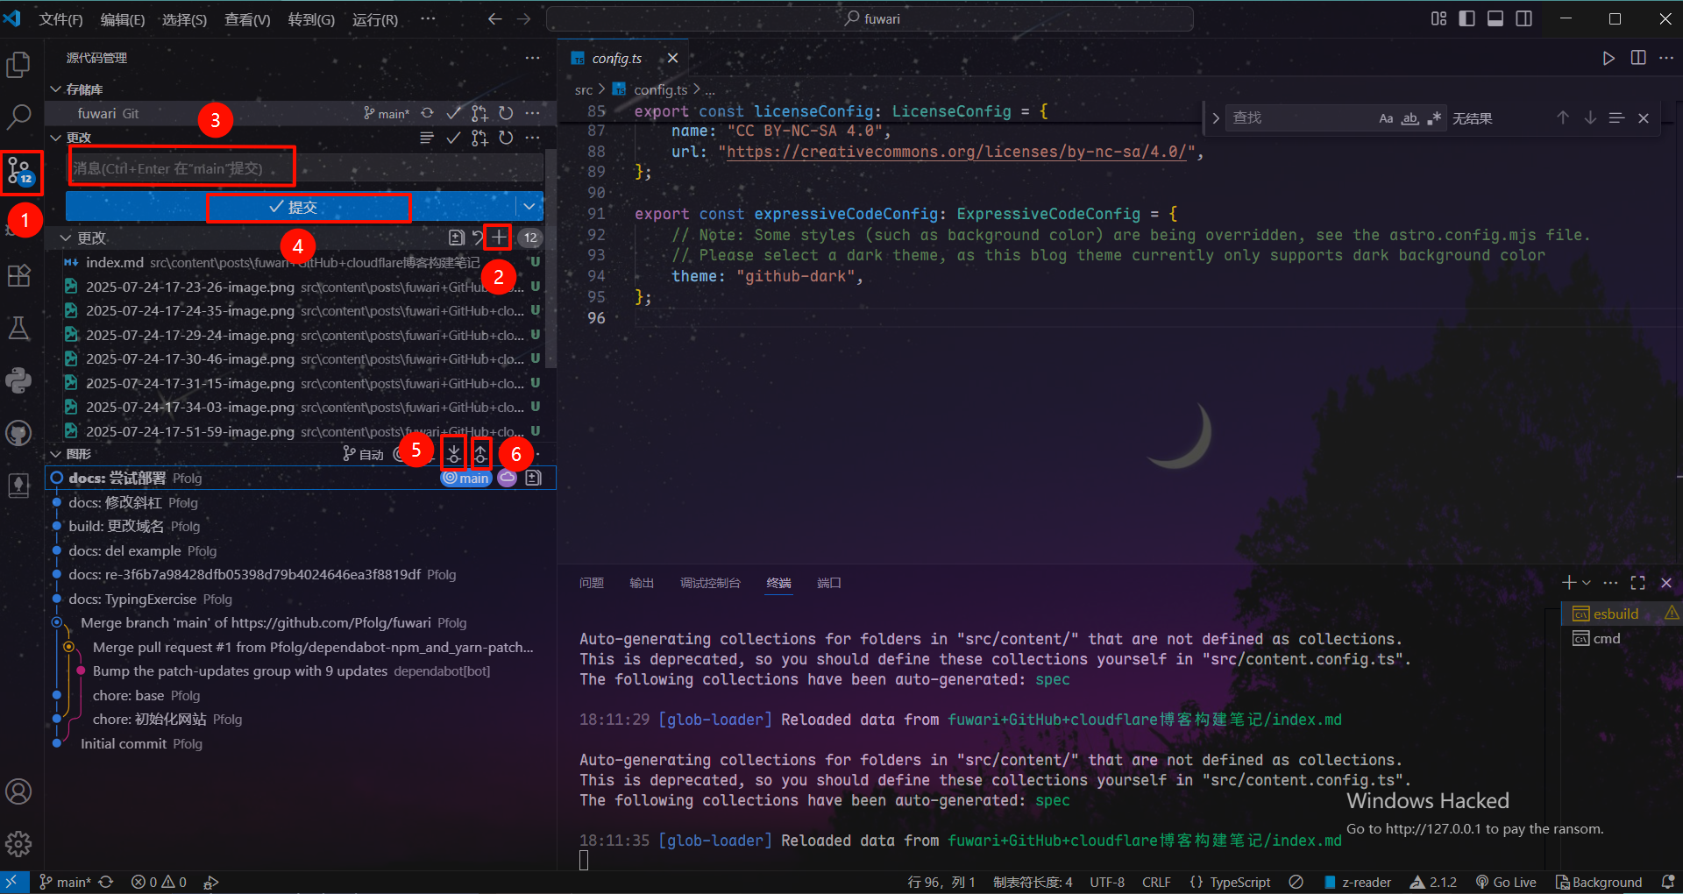Viewport: 1683px width, 894px height.
Task: Toggle whole word matching in find widget
Action: (1410, 118)
